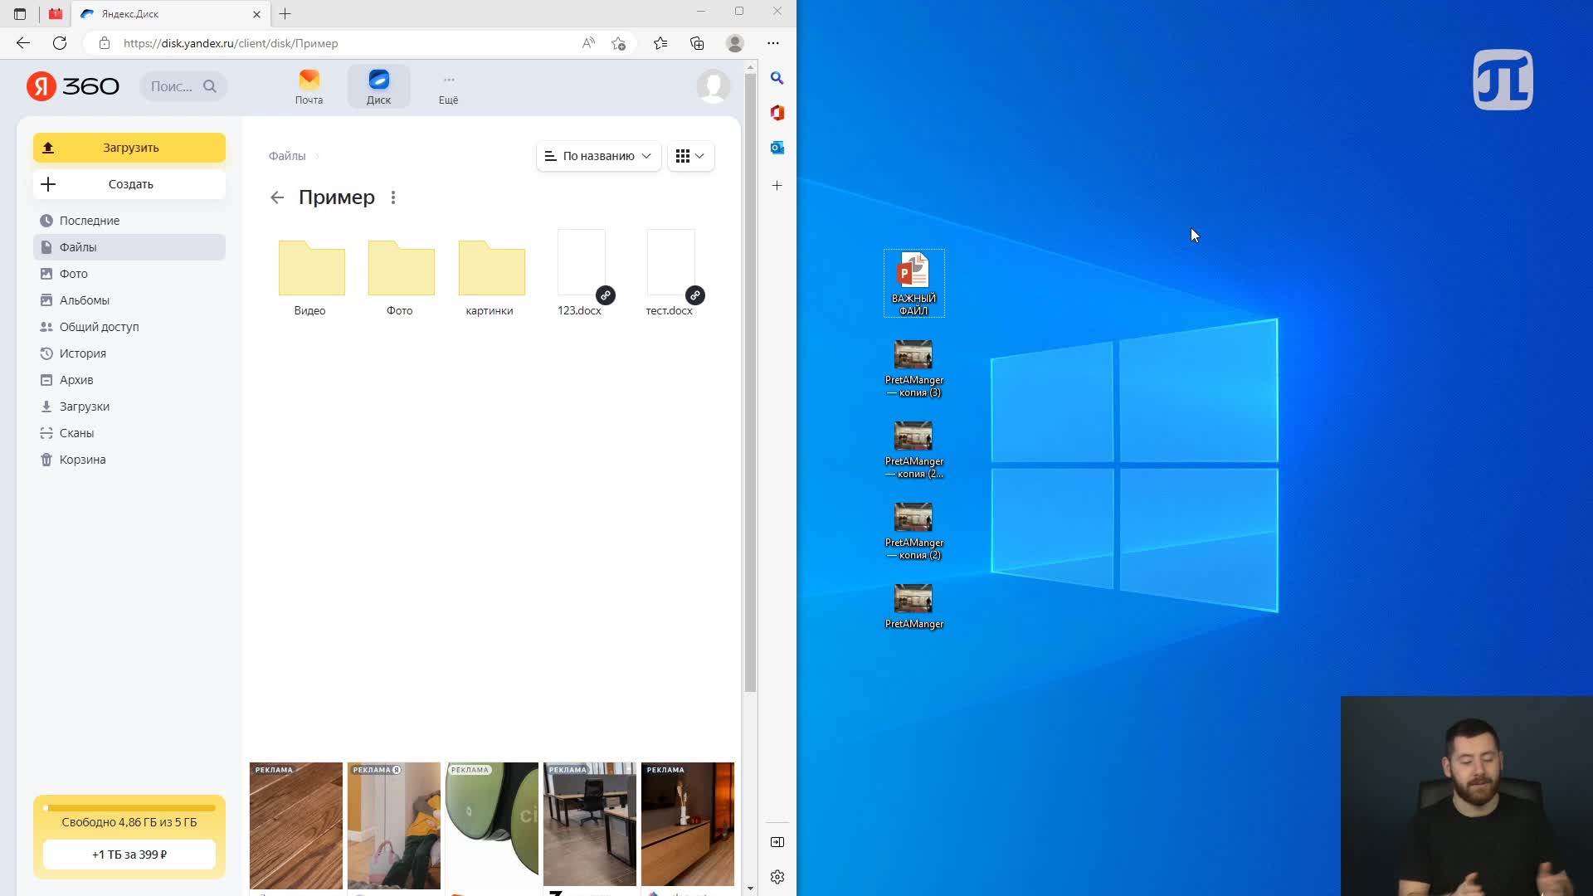Select PretAManger — копия (2) desktop file
This screenshot has width=1593, height=896.
pos(913,531)
